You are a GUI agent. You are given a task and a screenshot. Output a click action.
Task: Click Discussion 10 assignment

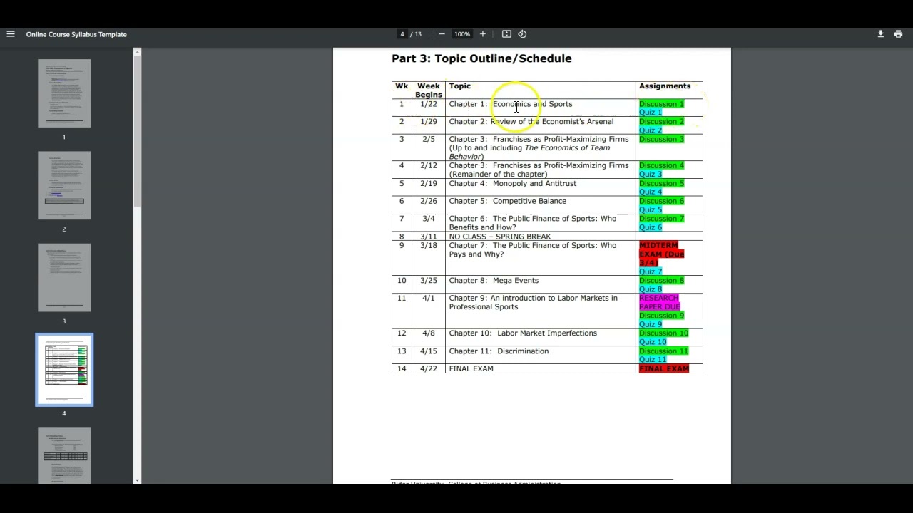coord(664,333)
